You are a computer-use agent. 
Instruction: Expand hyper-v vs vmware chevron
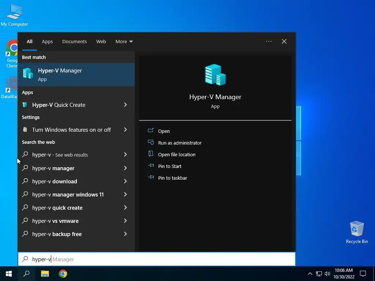tap(125, 221)
